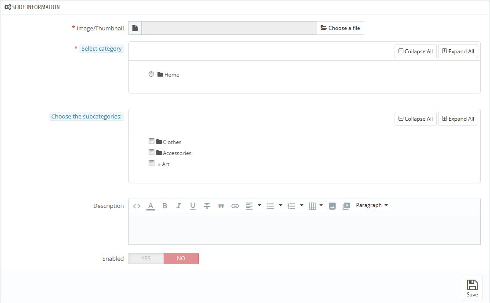Toggle strikethrough text formatting
Viewport: 490px width, 303px height.
point(207,206)
